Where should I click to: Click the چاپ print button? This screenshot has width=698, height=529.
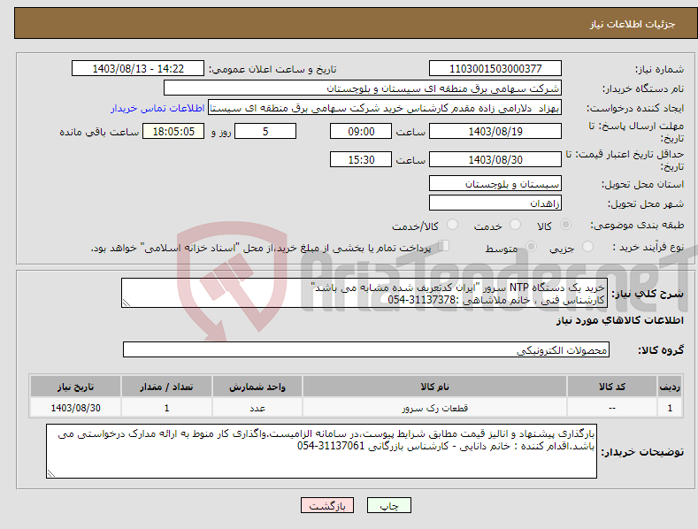(389, 505)
